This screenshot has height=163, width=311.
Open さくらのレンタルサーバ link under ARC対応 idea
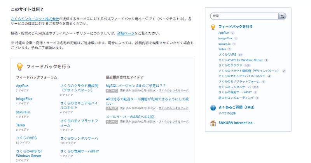click(x=173, y=109)
